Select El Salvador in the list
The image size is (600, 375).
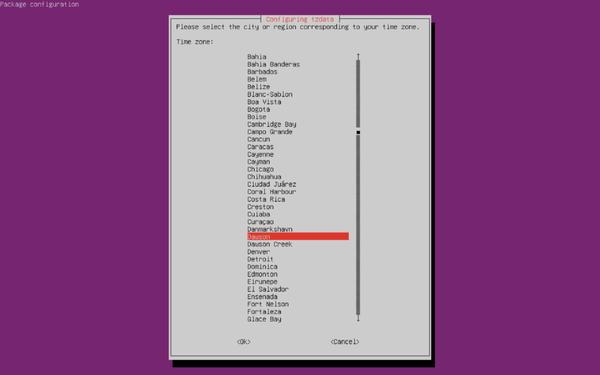(x=267, y=289)
